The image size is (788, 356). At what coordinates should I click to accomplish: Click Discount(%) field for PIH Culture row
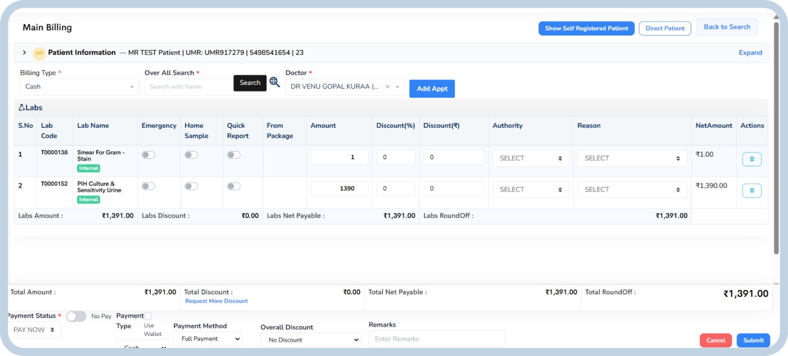click(396, 188)
